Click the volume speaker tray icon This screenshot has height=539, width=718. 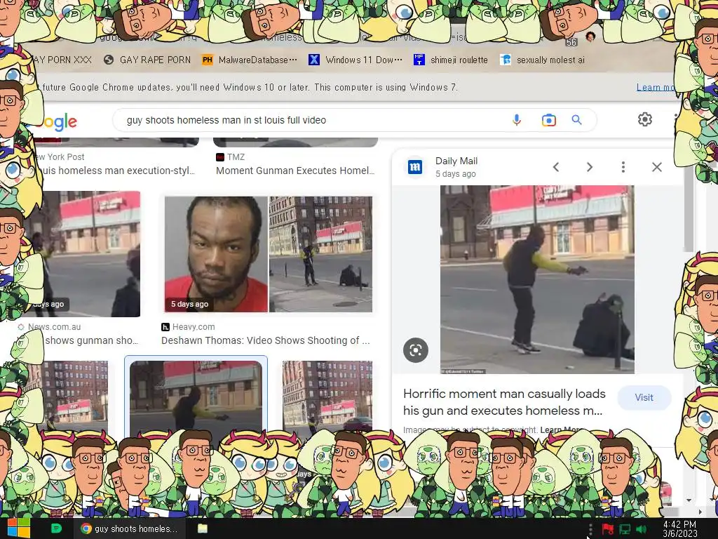(x=641, y=529)
